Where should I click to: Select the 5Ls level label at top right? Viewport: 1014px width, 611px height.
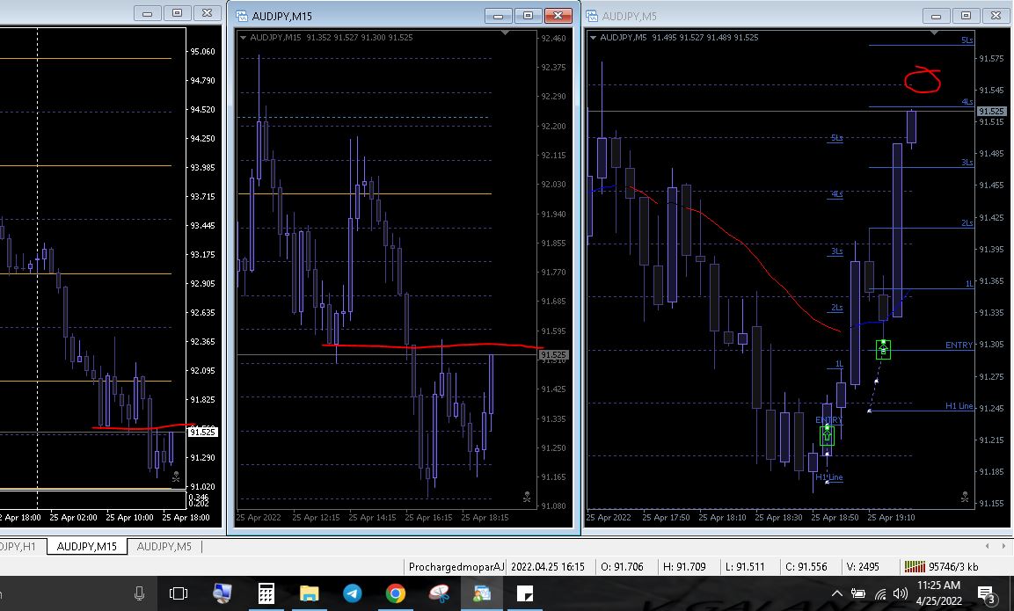967,40
